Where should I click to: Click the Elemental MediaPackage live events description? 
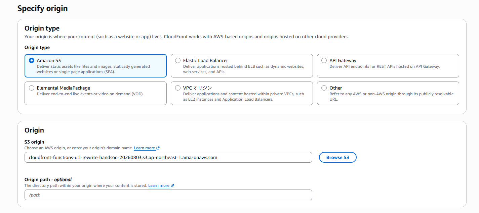pos(90,94)
